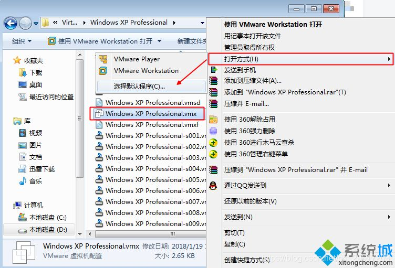This screenshot has height=268, width=395.
Task: Click disk icon of Windows XP Professional-s006
Action: (99, 190)
